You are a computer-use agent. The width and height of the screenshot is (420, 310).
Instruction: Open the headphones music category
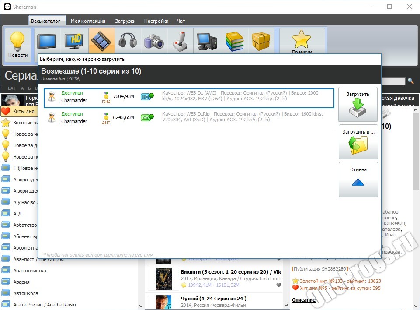point(128,41)
